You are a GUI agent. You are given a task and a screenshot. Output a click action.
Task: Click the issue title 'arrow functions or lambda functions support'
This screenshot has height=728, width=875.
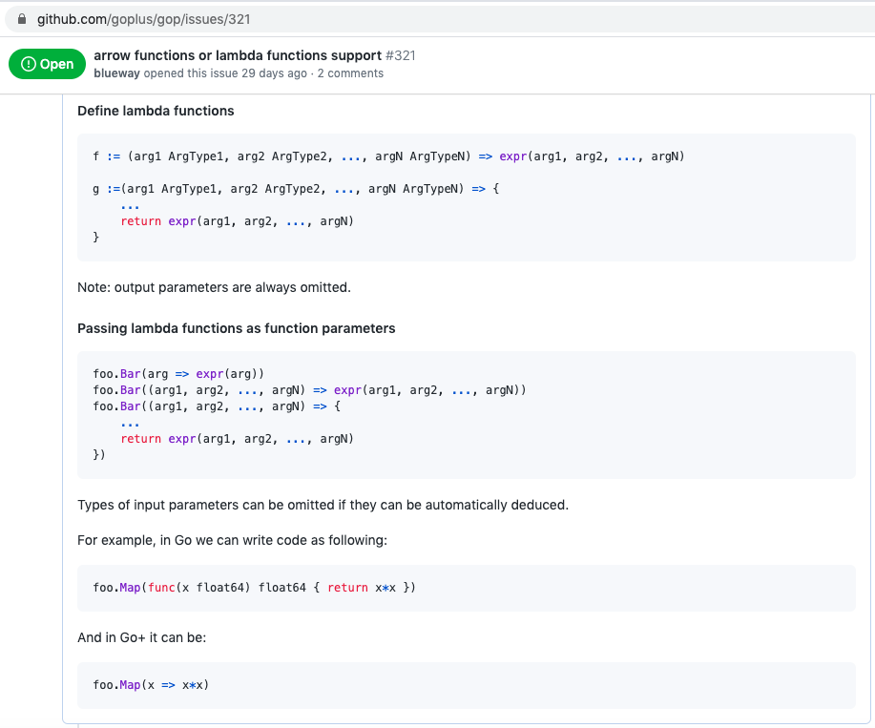(x=238, y=55)
